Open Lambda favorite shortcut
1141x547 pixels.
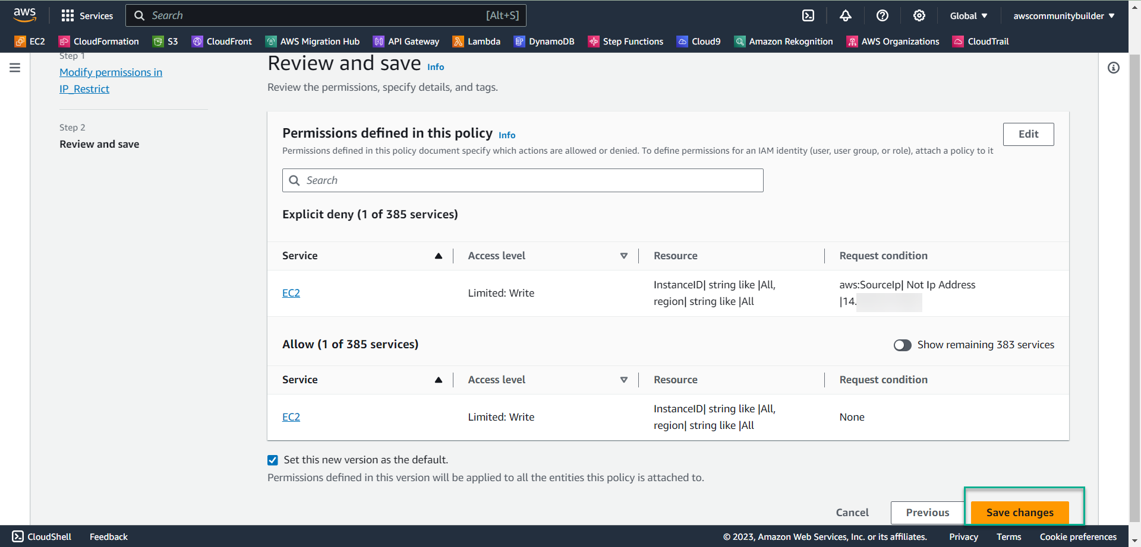477,42
